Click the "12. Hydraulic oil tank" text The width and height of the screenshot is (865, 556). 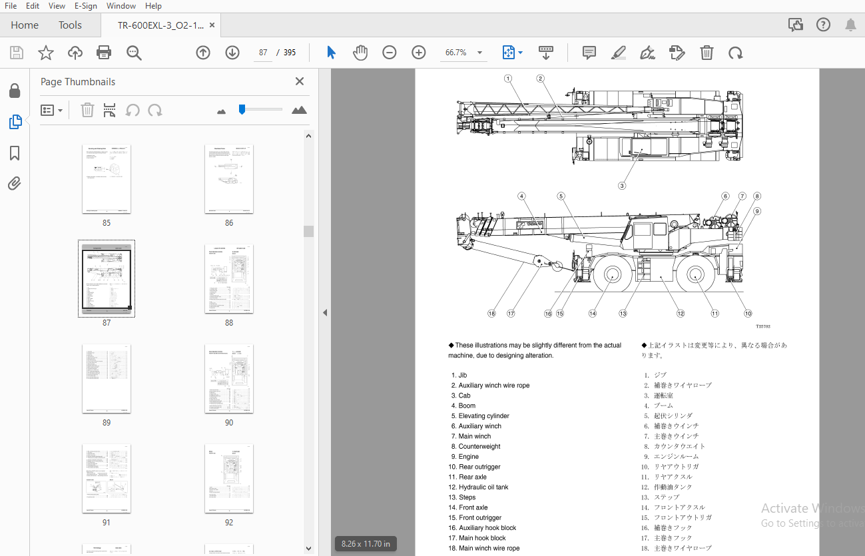(478, 487)
